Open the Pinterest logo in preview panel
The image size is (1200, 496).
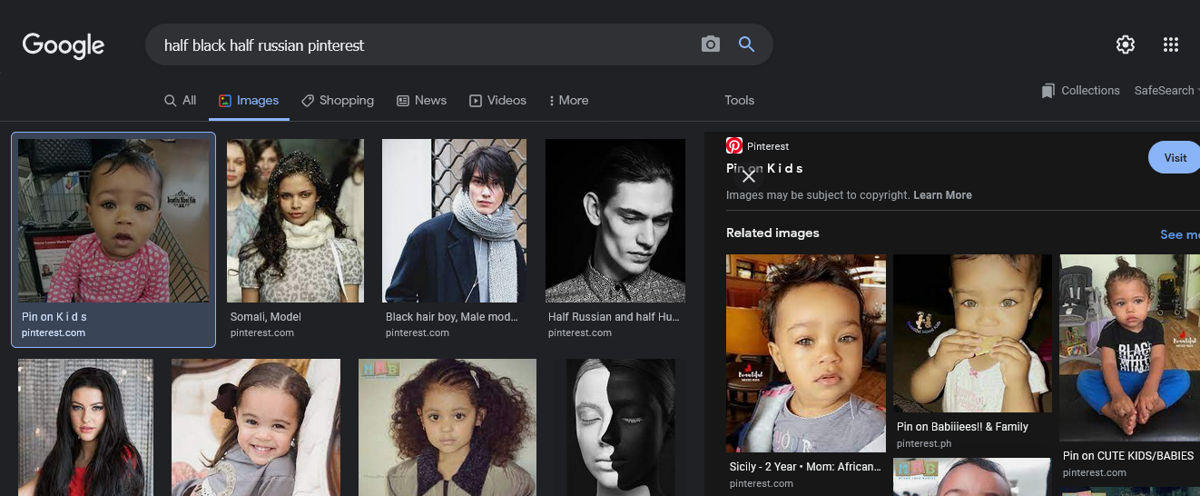click(734, 145)
